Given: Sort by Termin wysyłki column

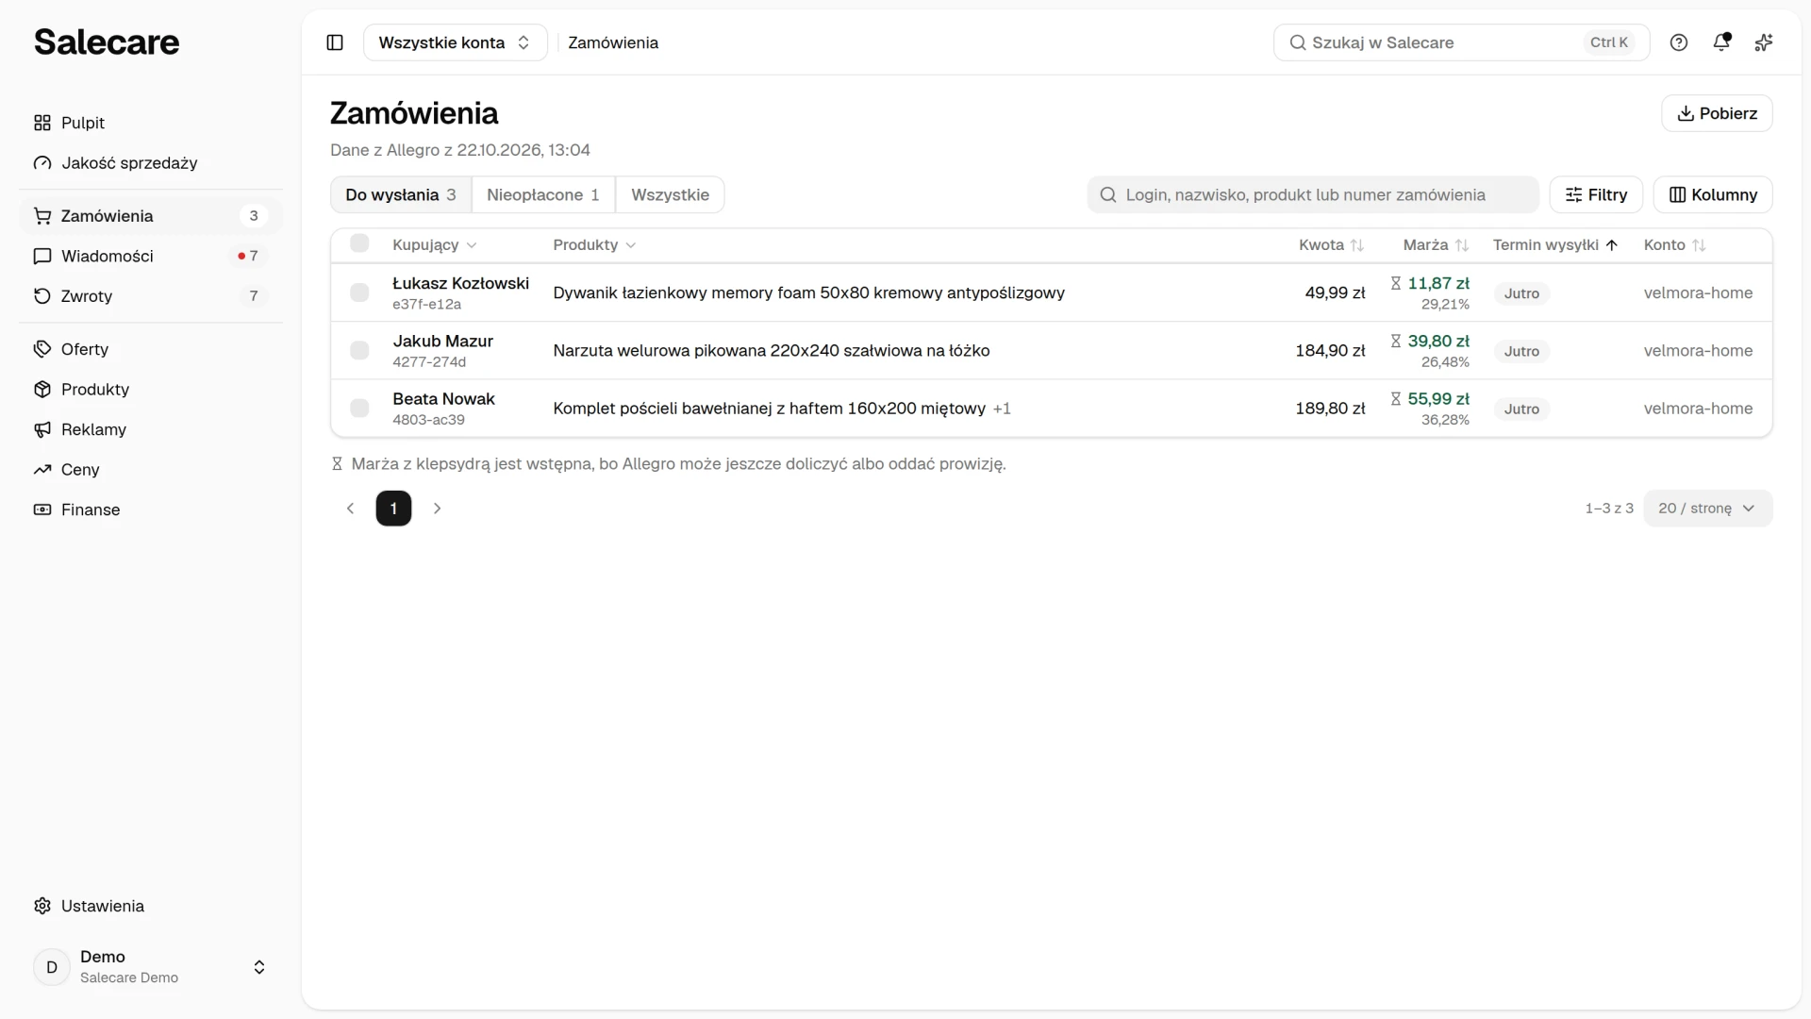Looking at the screenshot, I should click(1555, 245).
